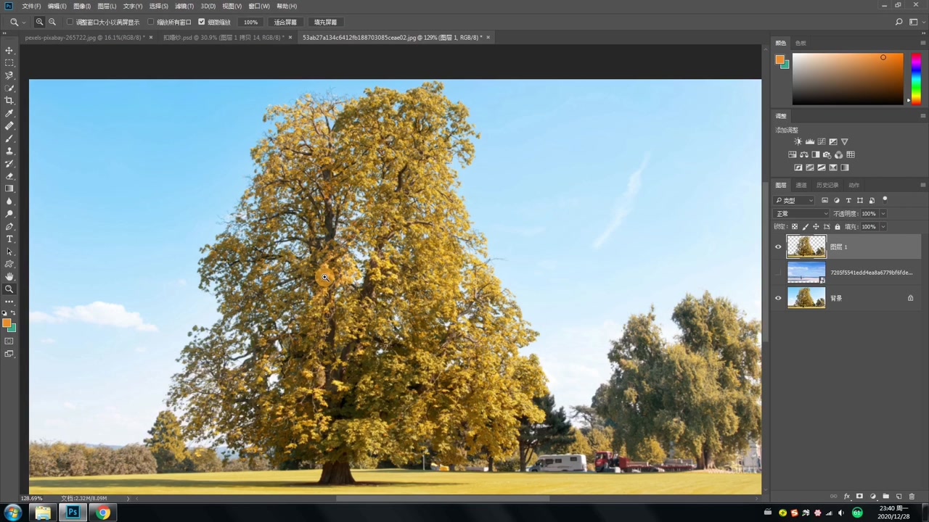
Task: Open the file explorer from the taskbar
Action: [43, 513]
